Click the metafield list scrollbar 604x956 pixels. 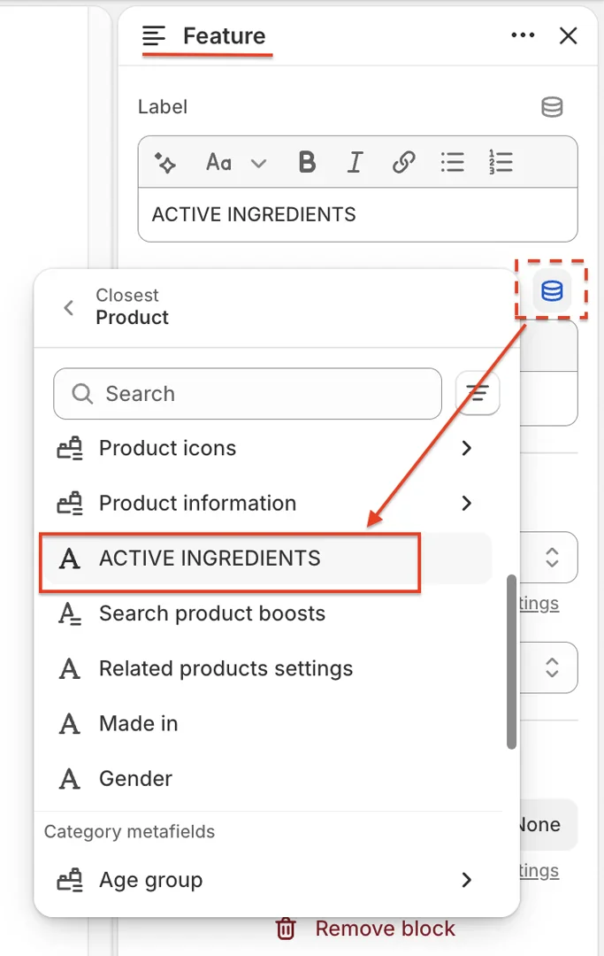click(511, 662)
